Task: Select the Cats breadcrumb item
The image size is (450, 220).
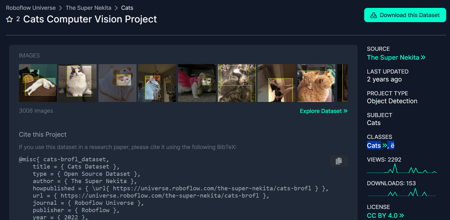Action: click(x=127, y=8)
